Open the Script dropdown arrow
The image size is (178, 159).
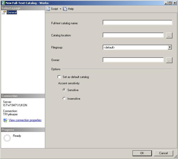click(60, 9)
